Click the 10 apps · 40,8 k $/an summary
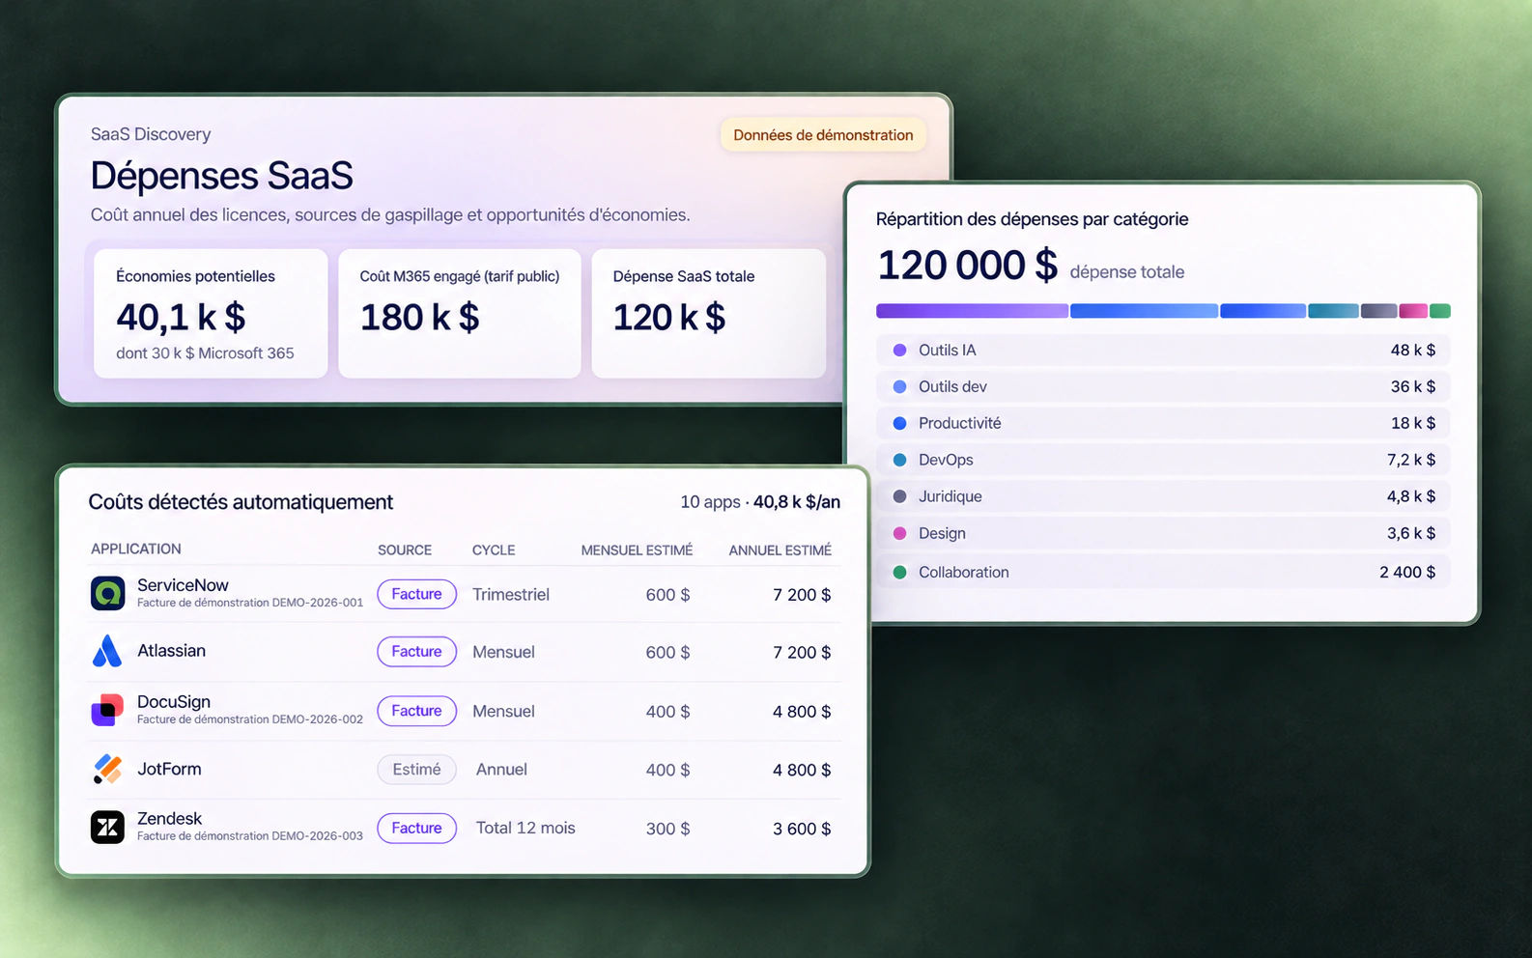The image size is (1532, 958). pos(760,502)
